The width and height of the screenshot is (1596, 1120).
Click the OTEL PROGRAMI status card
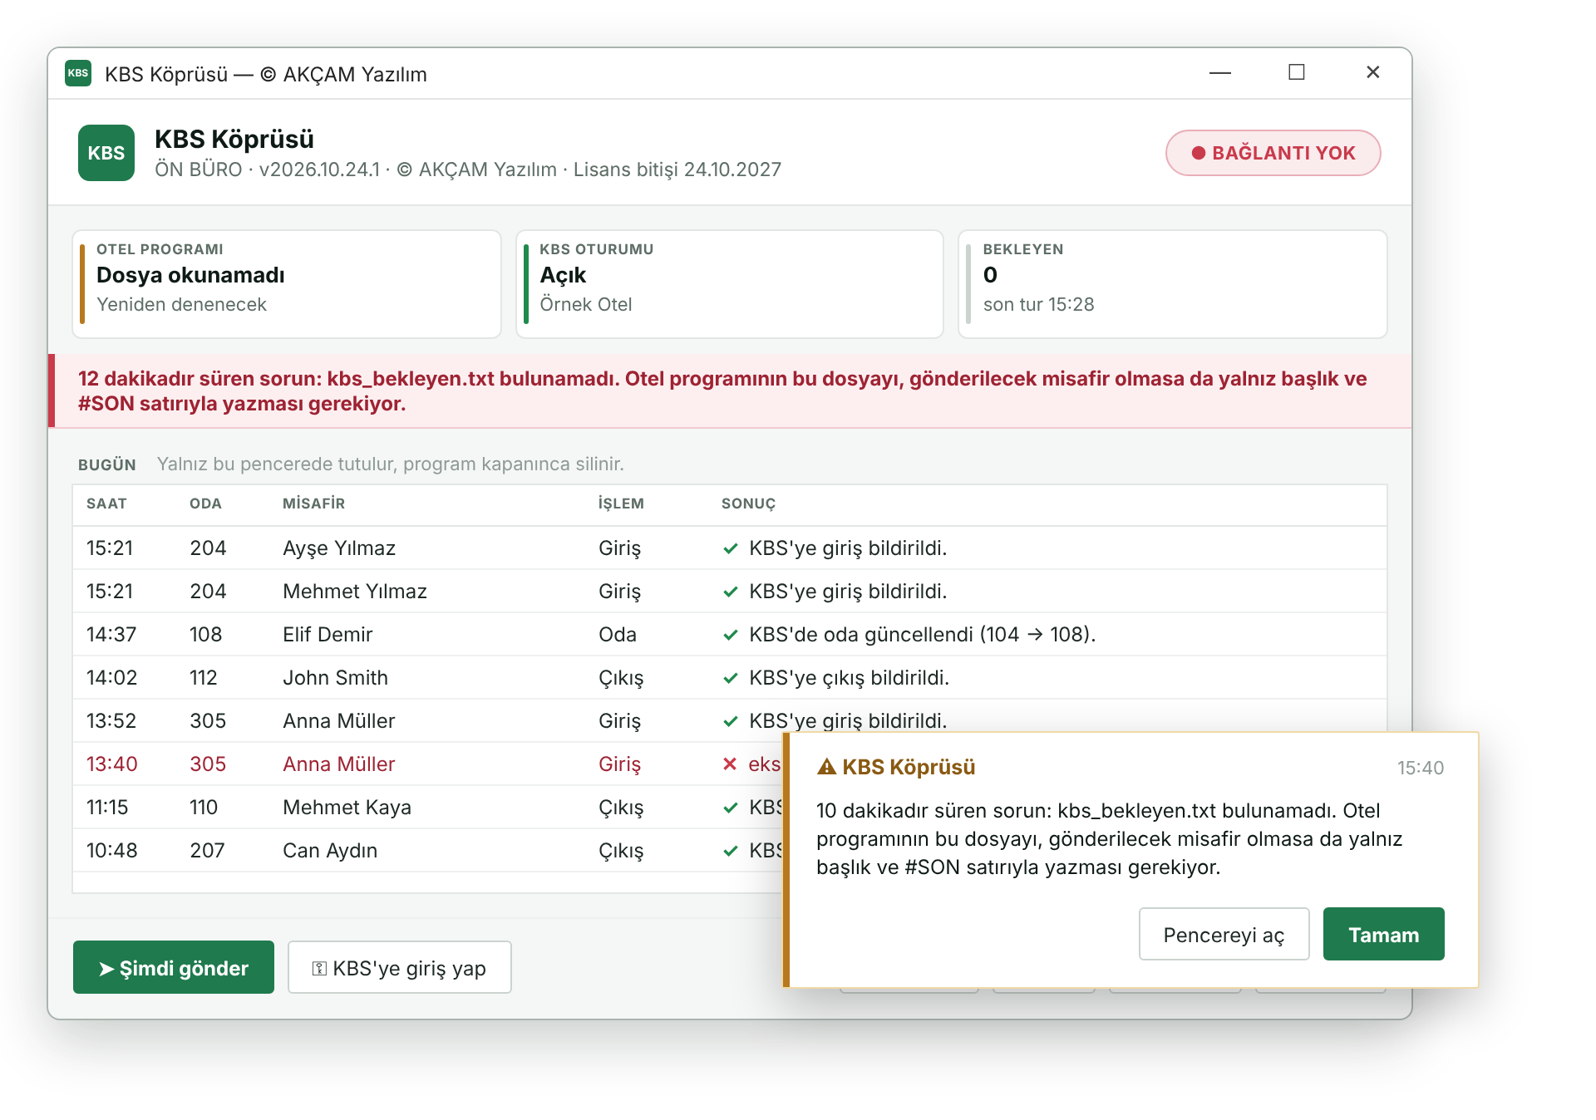pos(287,284)
